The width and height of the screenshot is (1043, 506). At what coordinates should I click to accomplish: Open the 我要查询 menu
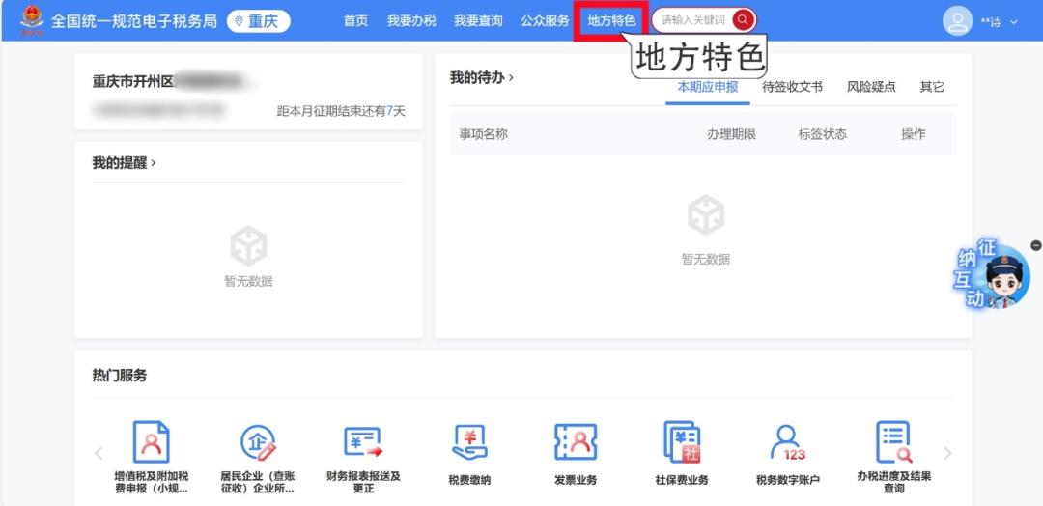click(478, 21)
